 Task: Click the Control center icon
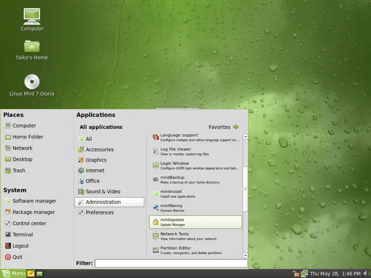point(8,223)
